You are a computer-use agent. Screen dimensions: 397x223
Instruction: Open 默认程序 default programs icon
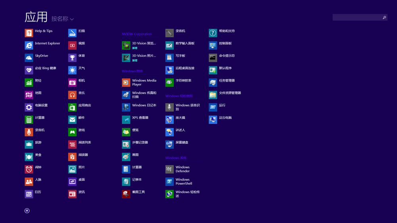[x=213, y=70]
